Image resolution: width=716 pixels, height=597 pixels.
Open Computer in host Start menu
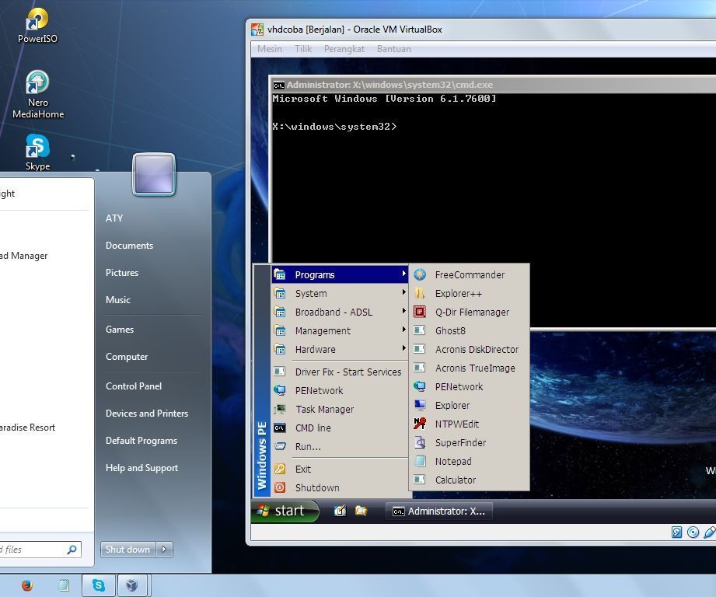click(127, 357)
